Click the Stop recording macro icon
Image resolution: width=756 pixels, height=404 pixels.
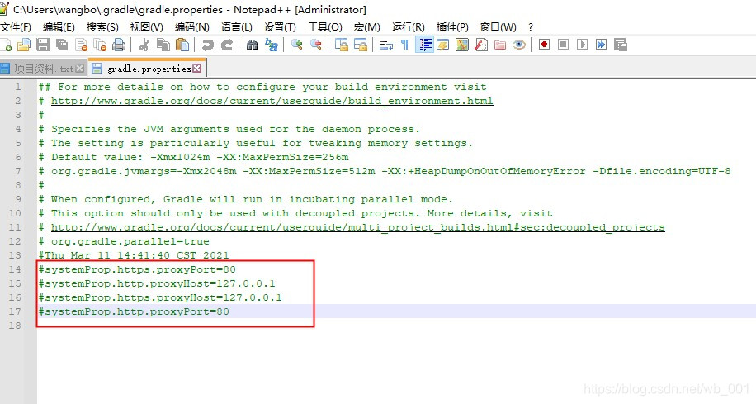coord(563,45)
